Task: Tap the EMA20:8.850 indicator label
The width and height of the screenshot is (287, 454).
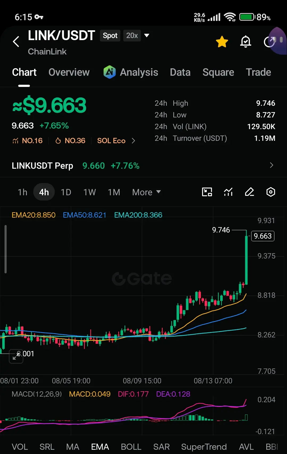Action: pyautogui.click(x=33, y=215)
